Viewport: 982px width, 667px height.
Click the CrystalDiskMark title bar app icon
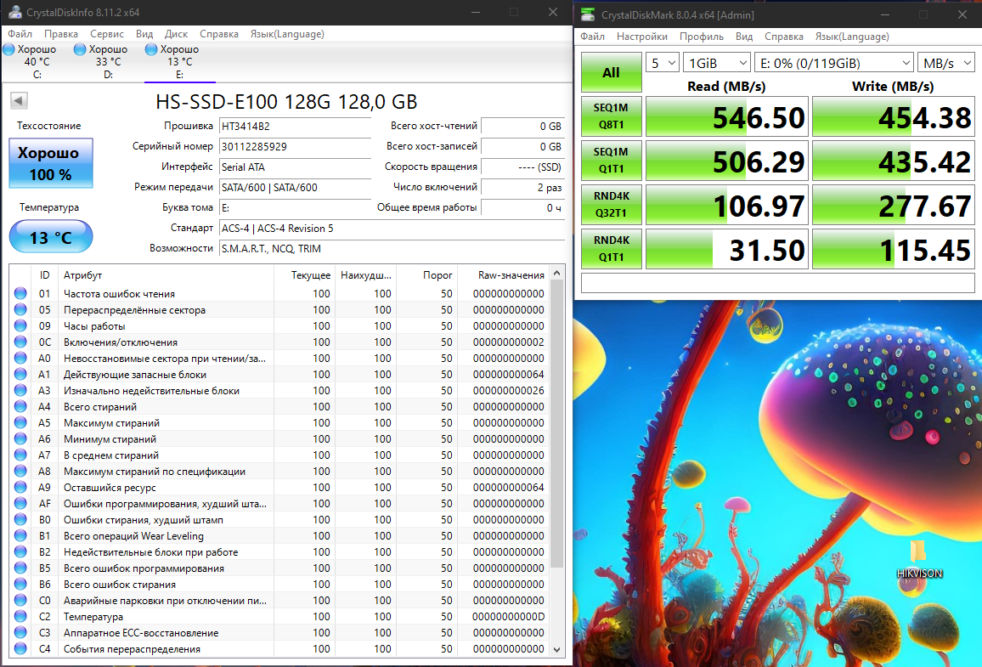point(588,14)
